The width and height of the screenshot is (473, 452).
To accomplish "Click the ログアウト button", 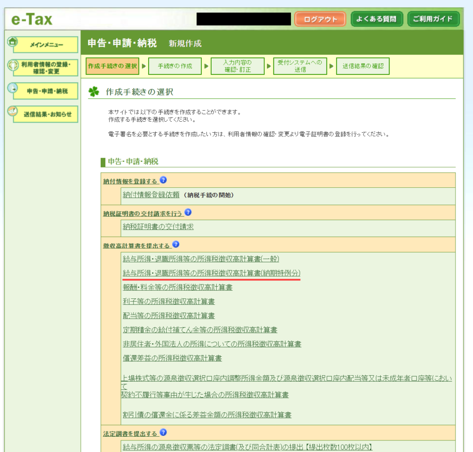I will pos(320,19).
